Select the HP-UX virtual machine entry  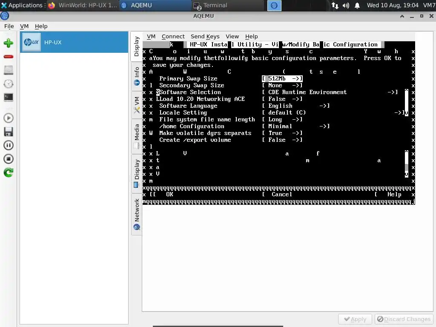tap(74, 42)
